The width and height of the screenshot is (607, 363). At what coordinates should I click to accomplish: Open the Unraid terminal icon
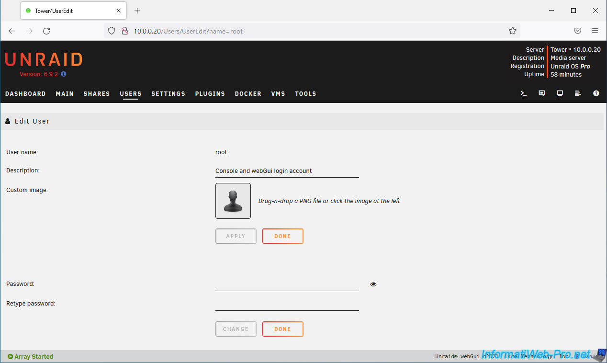(x=524, y=93)
